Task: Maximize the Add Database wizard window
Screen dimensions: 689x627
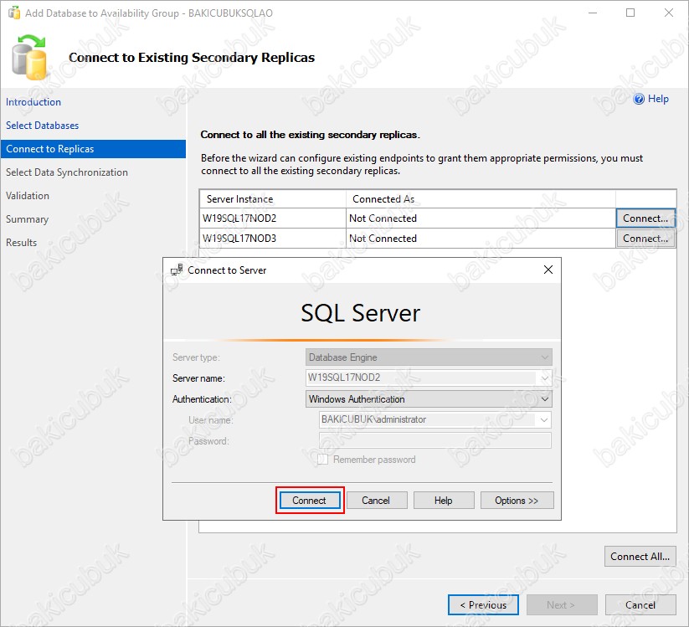Action: coord(630,13)
